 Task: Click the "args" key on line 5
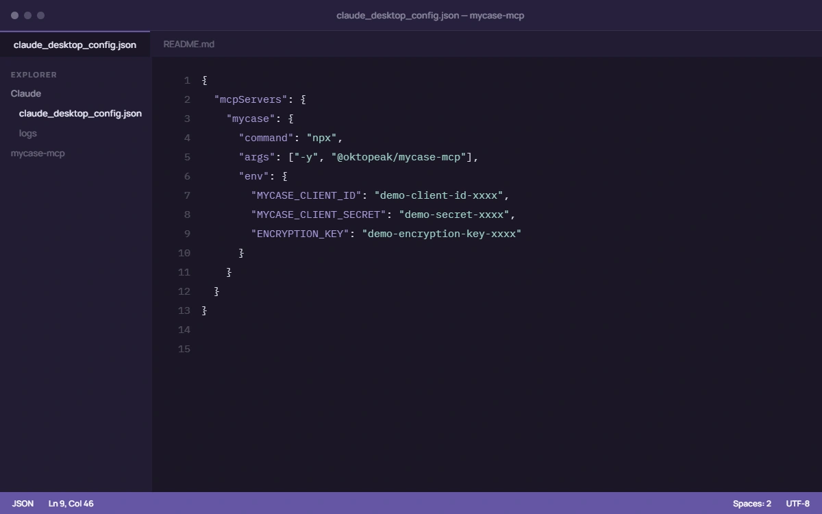click(x=257, y=157)
